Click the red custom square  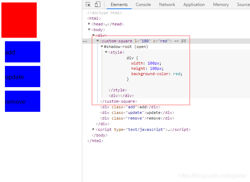[19, 20]
